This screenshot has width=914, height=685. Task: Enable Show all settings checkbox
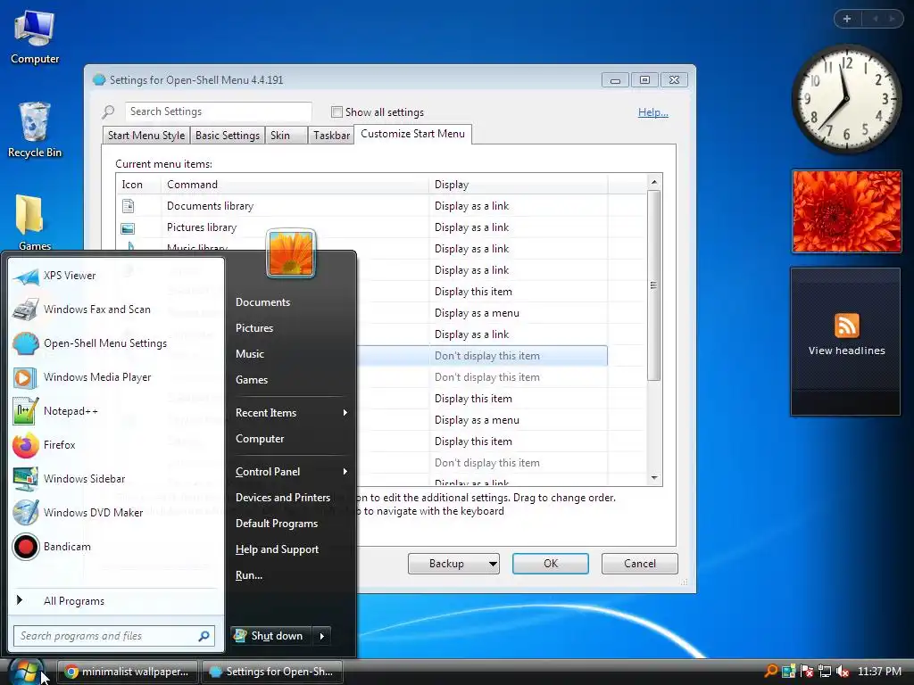337,111
